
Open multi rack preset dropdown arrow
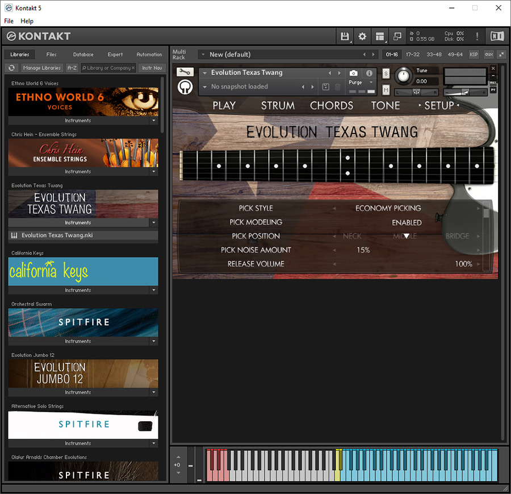203,55
